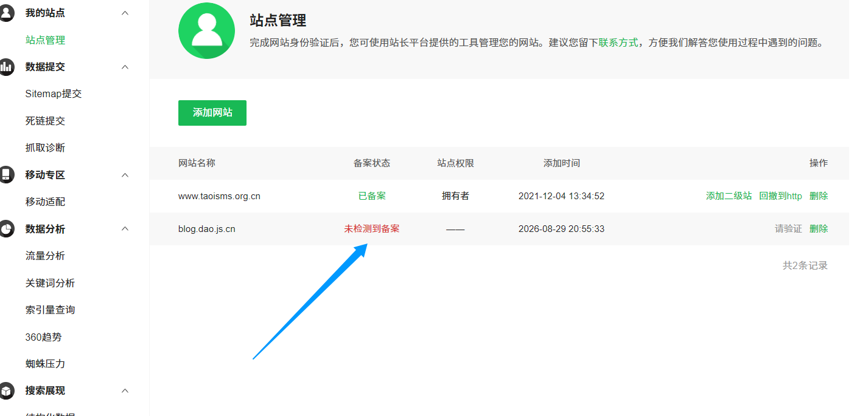Screen dimensions: 854x416
Task: Click the 添加网站 button
Action: coord(212,113)
